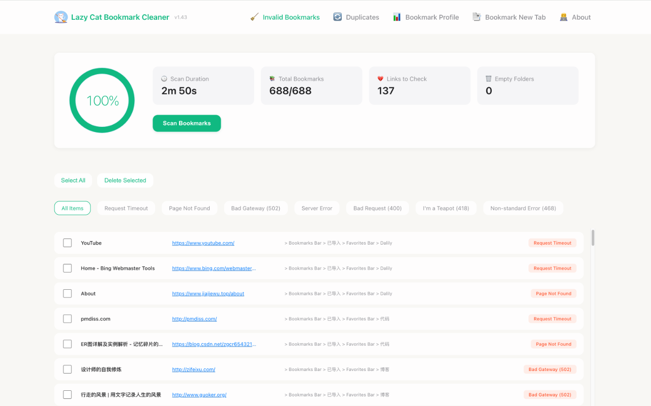Image resolution: width=651 pixels, height=406 pixels.
Task: Show Bad Gateway (502) items only
Action: [255, 209]
